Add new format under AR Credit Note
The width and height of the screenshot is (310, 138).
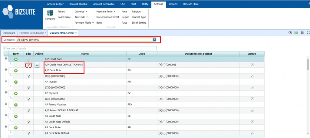tap(16, 116)
